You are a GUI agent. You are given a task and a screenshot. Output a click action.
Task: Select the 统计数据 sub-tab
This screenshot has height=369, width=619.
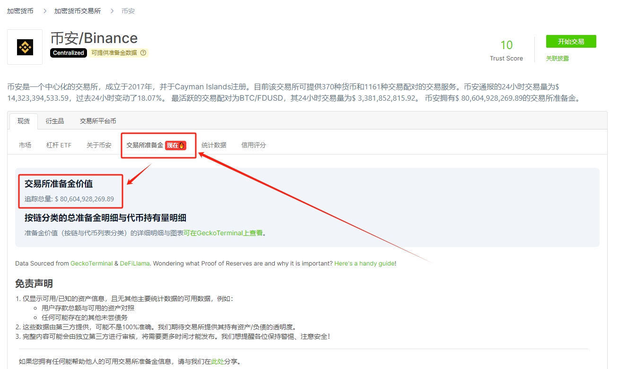(214, 145)
